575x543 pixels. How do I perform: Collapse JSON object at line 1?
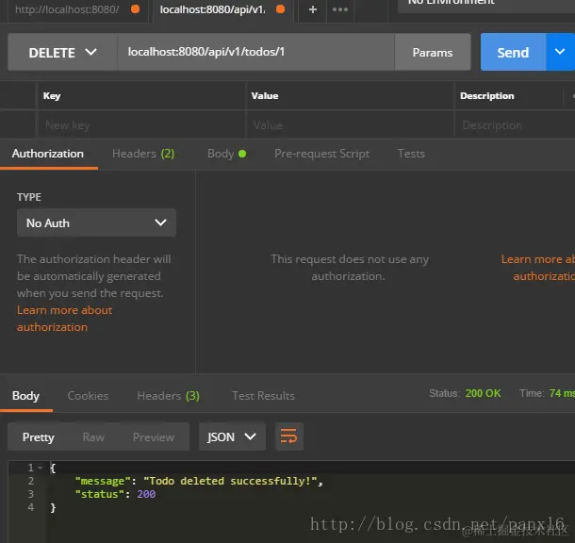(40, 468)
